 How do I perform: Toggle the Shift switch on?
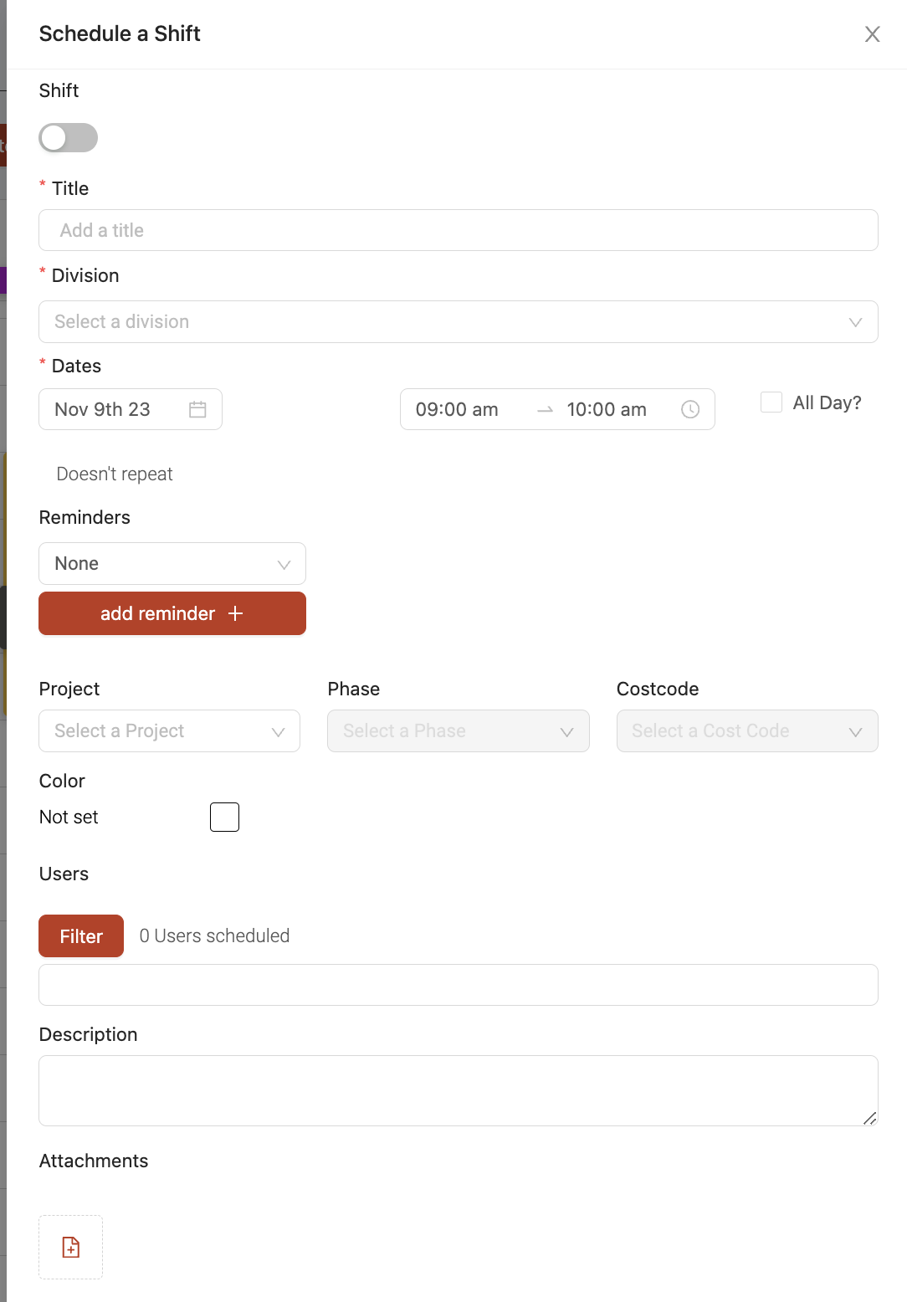(69, 138)
